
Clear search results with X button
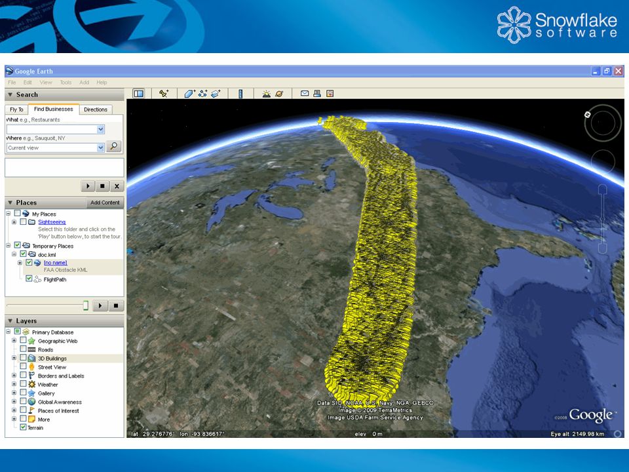(117, 186)
